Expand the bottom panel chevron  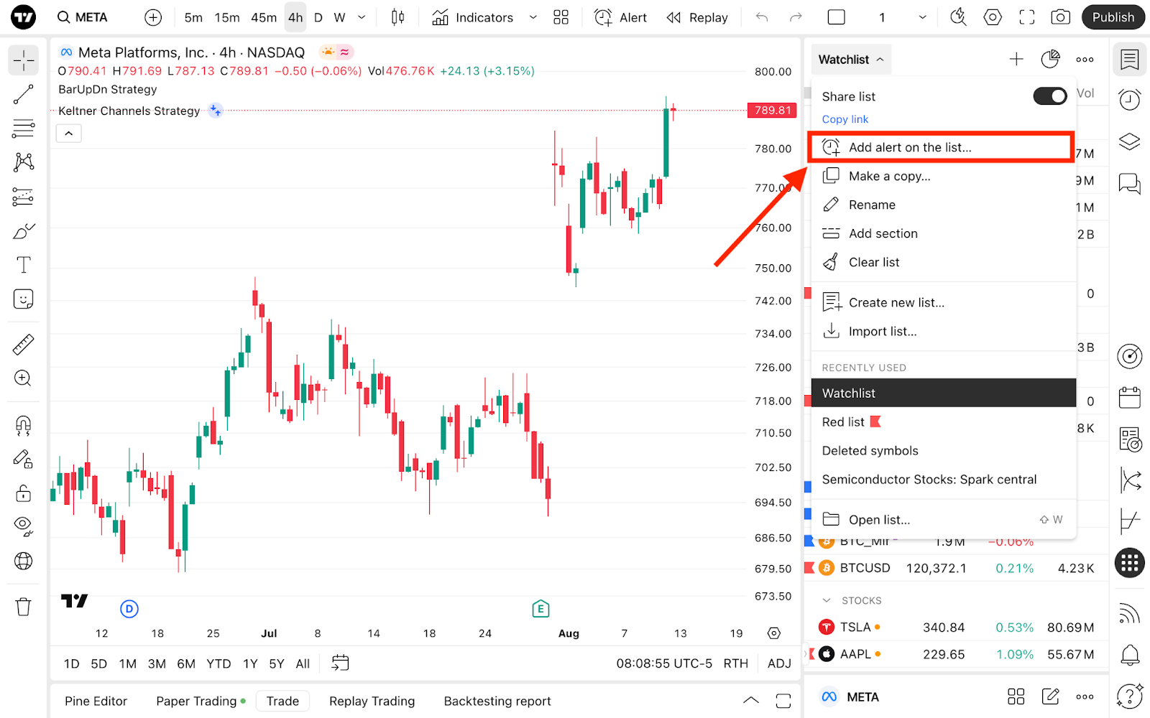[750, 701]
